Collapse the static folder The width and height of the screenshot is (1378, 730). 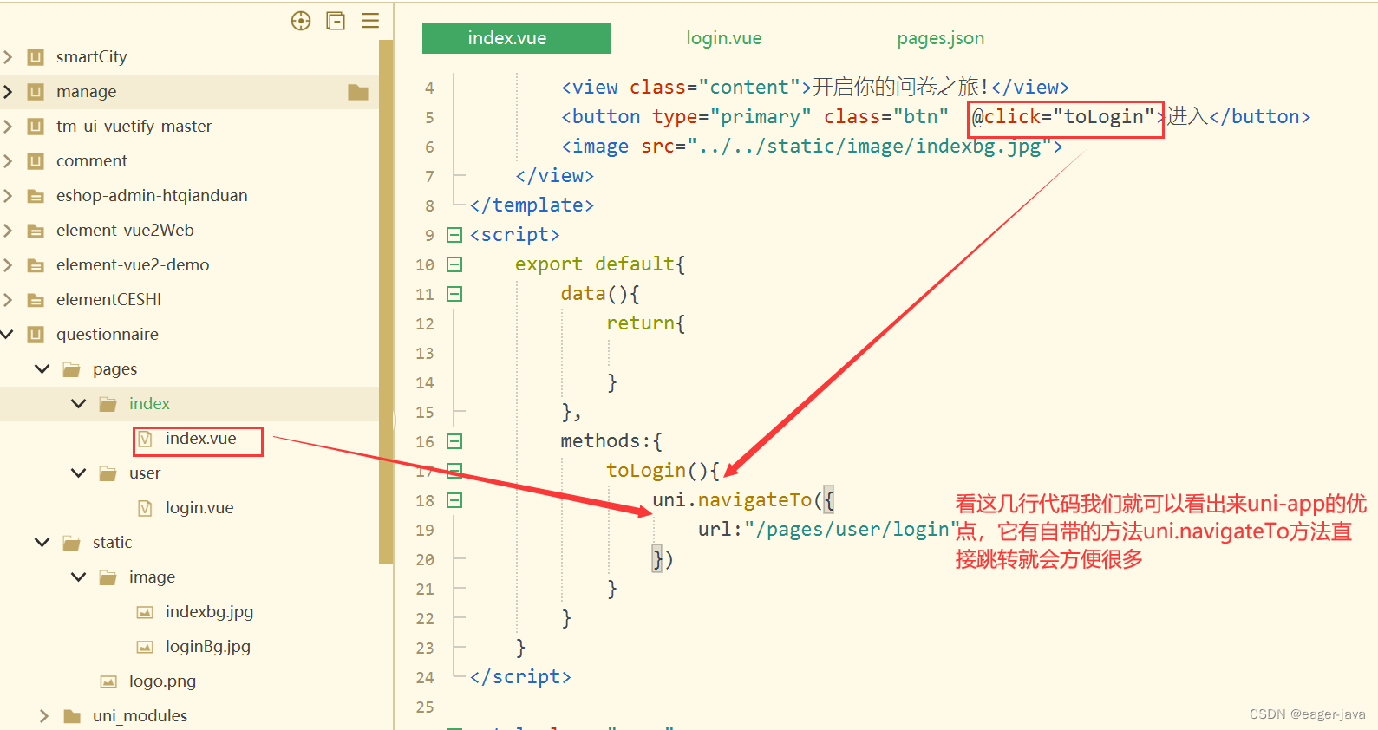point(42,543)
